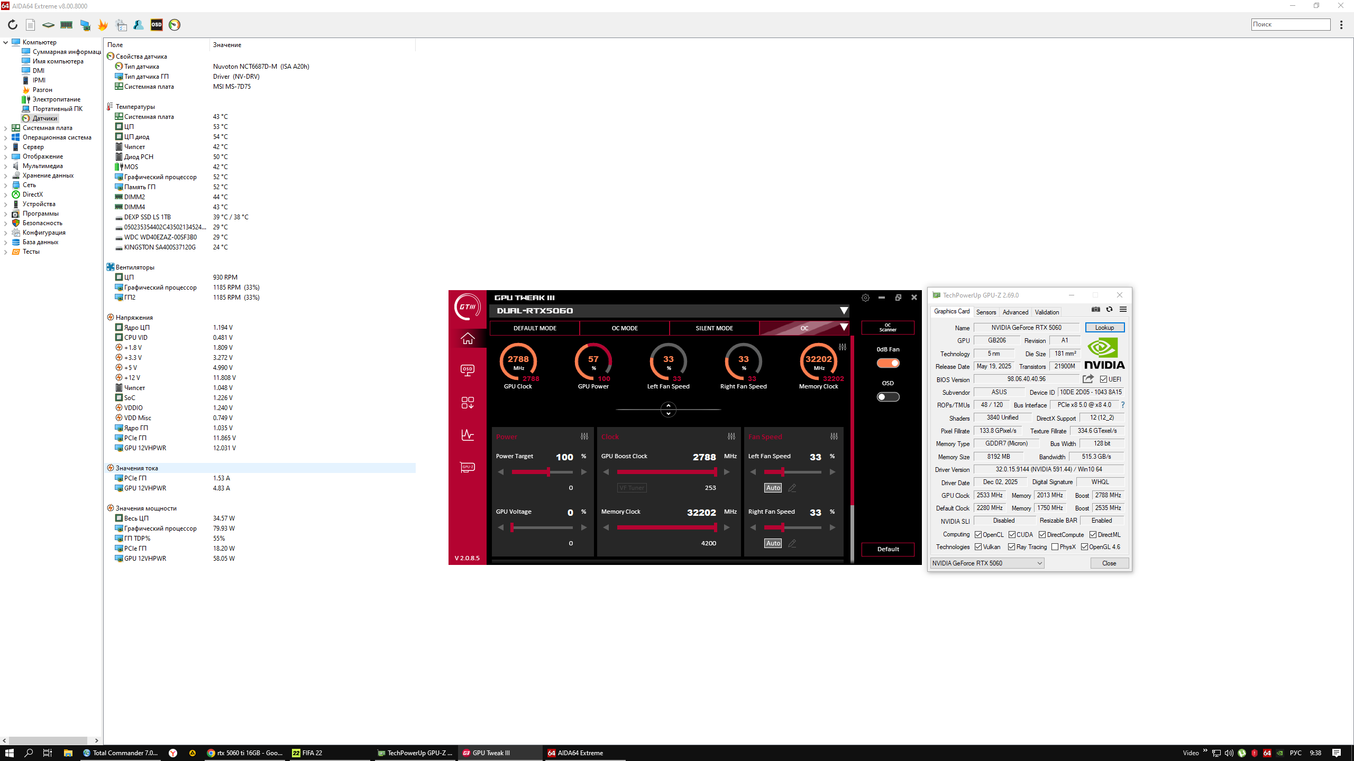The image size is (1354, 761).
Task: Select the DEFAULT MODE tab
Action: click(535, 328)
